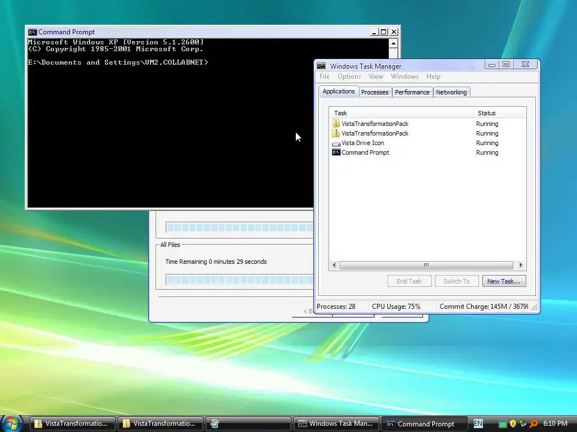Minimize the Command Prompt window
The width and height of the screenshot is (577, 432).
pyautogui.click(x=374, y=32)
